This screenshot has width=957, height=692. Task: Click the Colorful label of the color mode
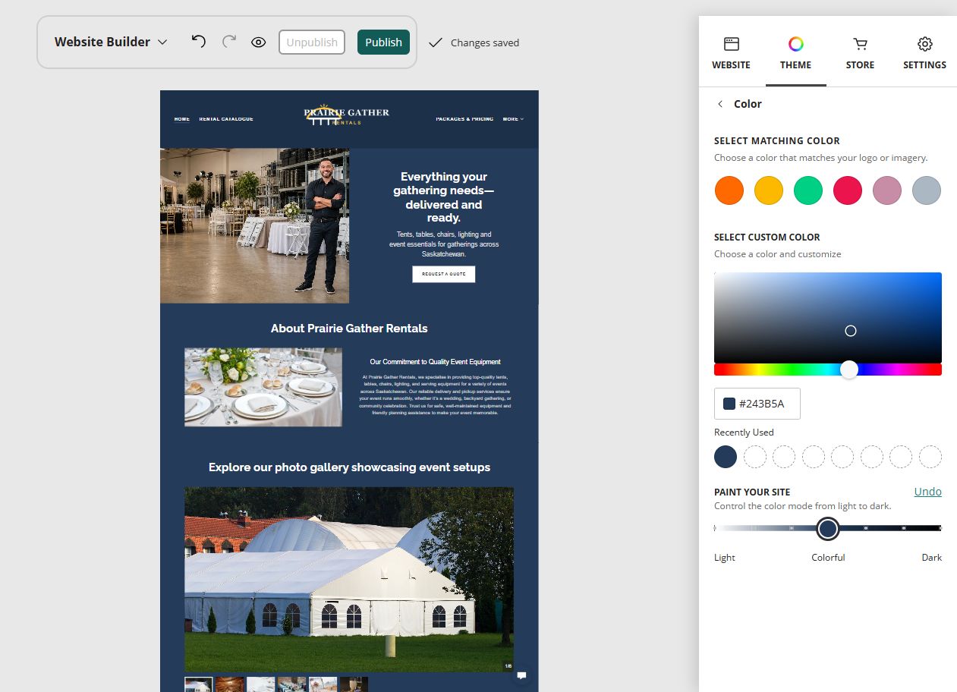tap(828, 558)
